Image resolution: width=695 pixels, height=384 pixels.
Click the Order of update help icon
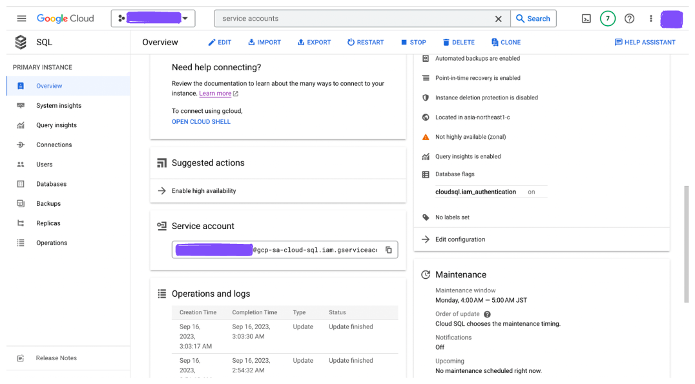point(487,314)
